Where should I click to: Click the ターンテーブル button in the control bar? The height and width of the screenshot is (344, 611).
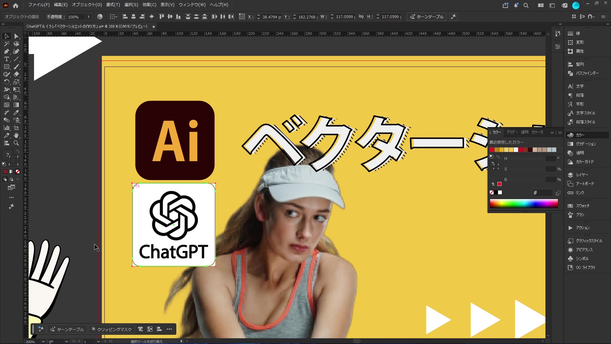click(x=426, y=17)
